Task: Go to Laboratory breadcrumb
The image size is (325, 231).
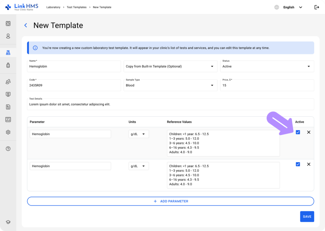Action: (53, 7)
